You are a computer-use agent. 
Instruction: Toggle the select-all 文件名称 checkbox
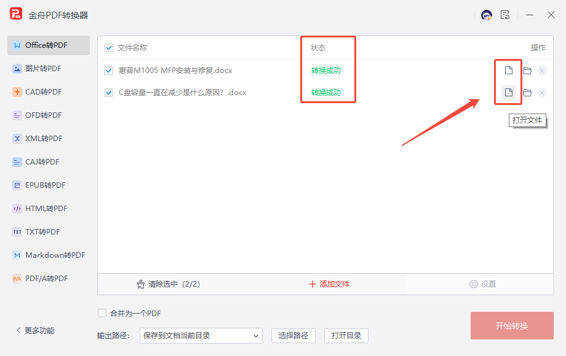109,48
